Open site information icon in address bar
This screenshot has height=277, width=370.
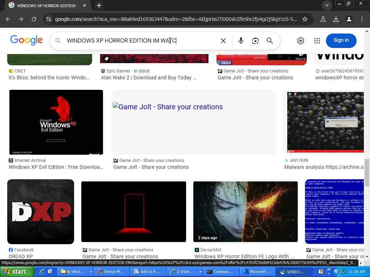(x=49, y=19)
